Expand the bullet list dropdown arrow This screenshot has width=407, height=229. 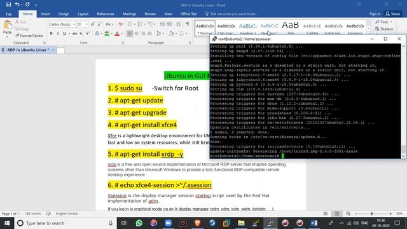[x=135, y=24]
